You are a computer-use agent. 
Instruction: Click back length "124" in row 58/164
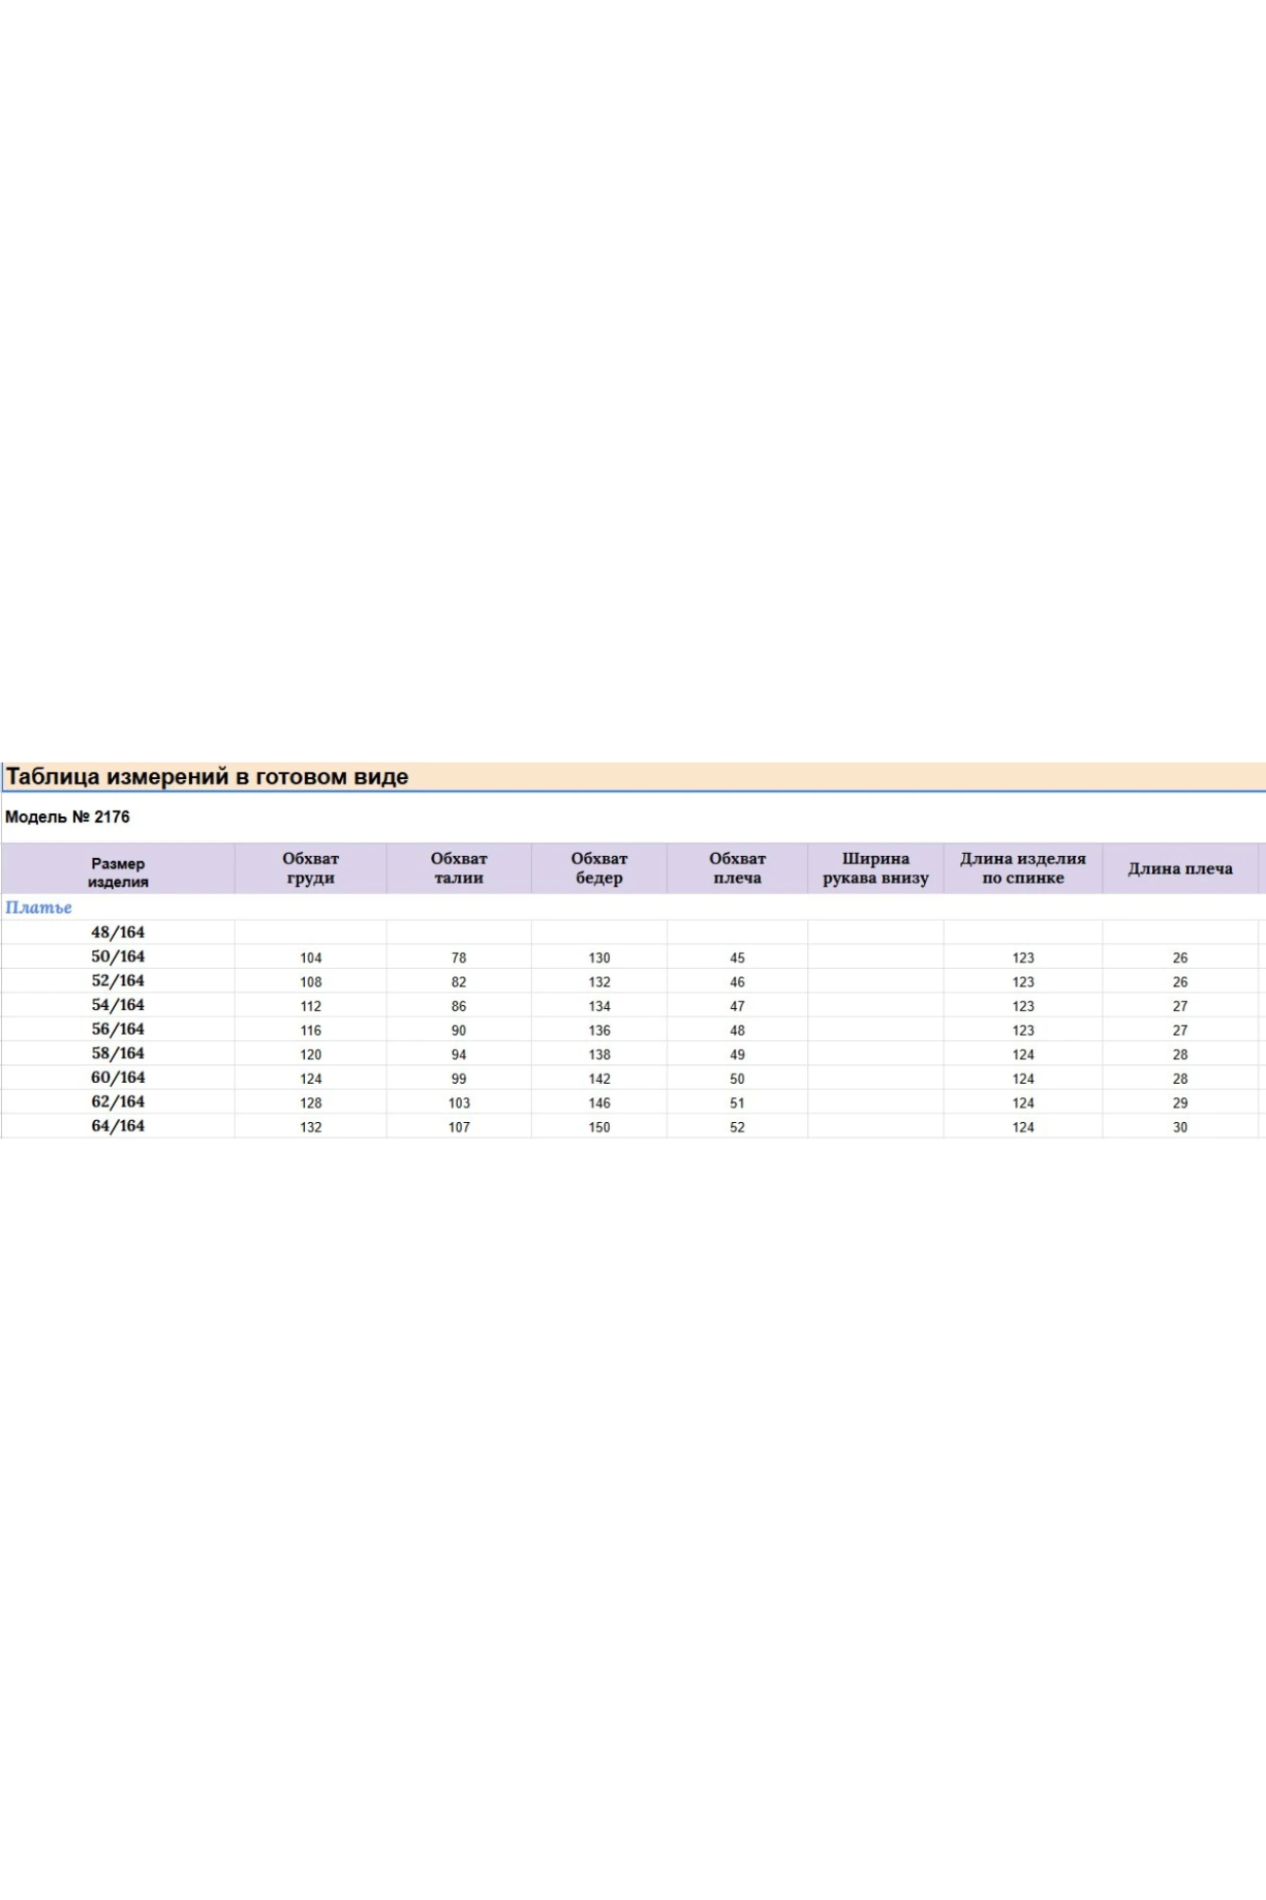coord(1023,1055)
